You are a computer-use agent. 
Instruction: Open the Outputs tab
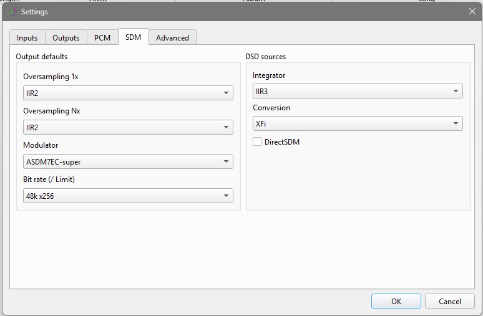(x=66, y=37)
